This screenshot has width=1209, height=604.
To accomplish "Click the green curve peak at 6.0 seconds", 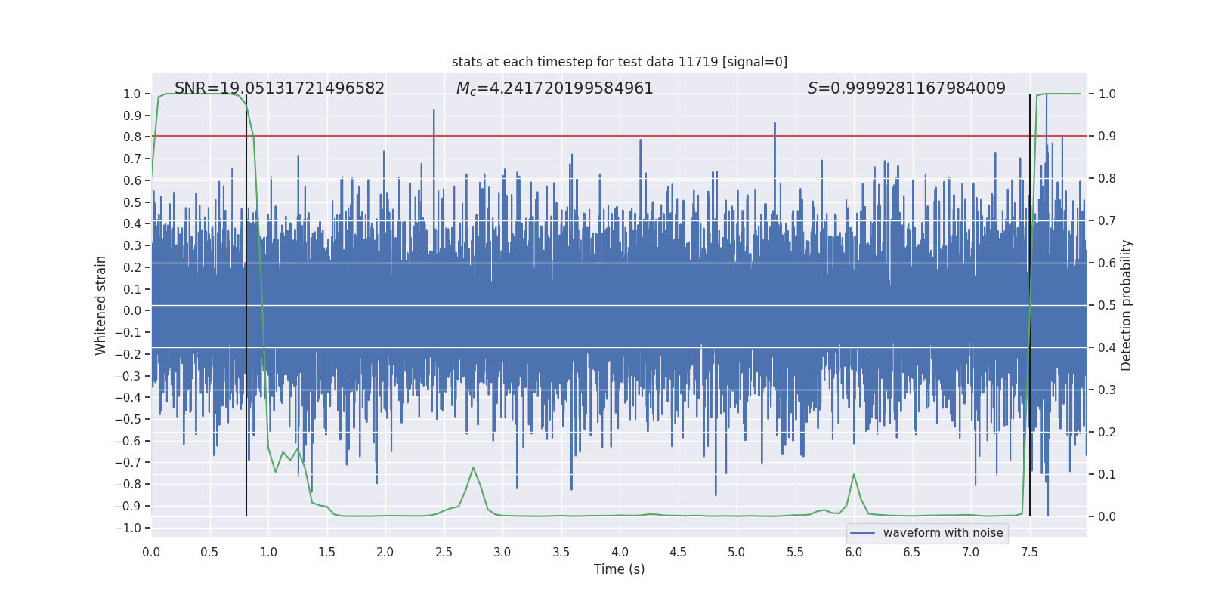I will [x=854, y=475].
